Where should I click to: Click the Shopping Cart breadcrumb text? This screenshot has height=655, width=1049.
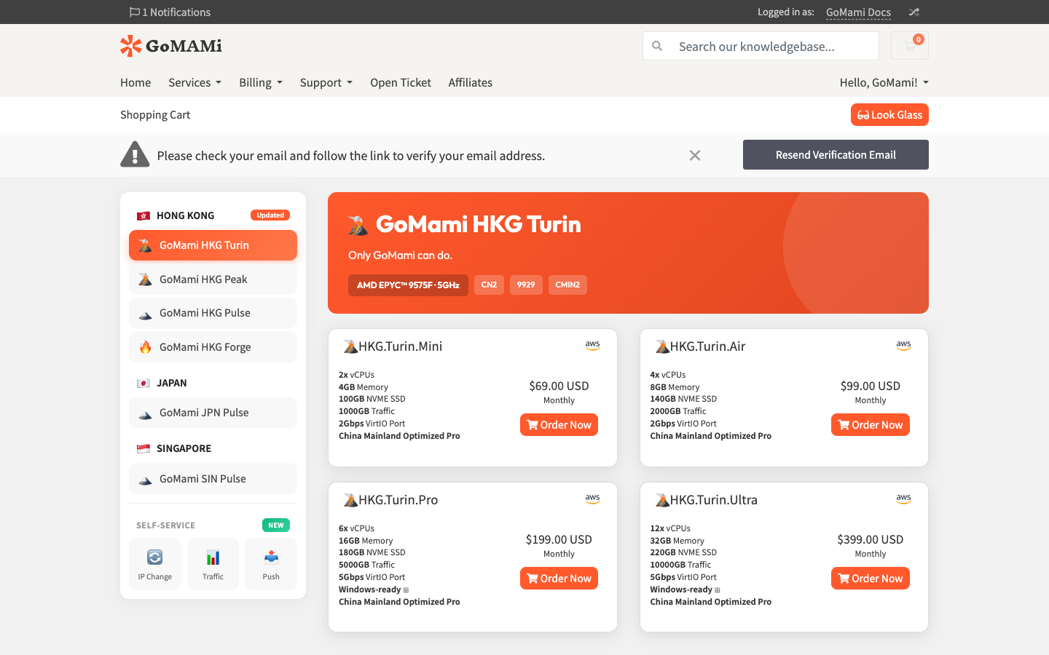click(155, 115)
